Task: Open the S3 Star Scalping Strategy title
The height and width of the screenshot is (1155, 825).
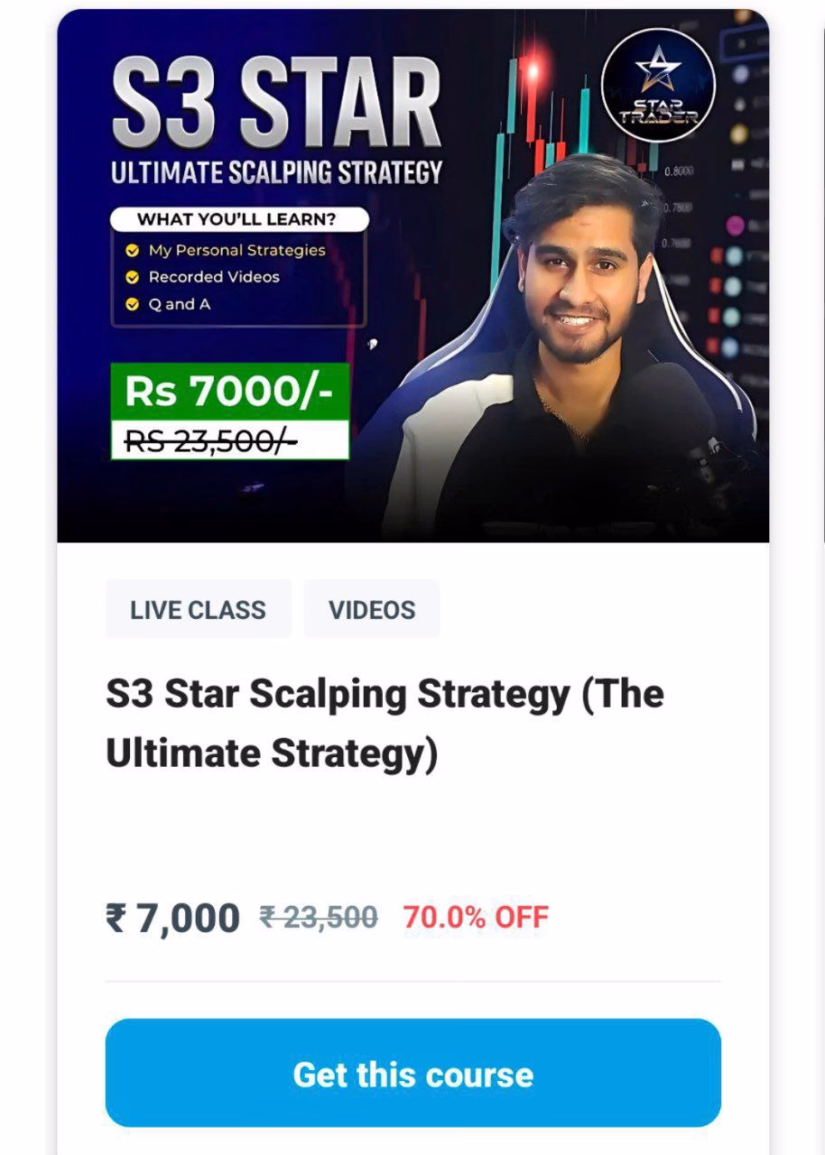Action: (385, 723)
